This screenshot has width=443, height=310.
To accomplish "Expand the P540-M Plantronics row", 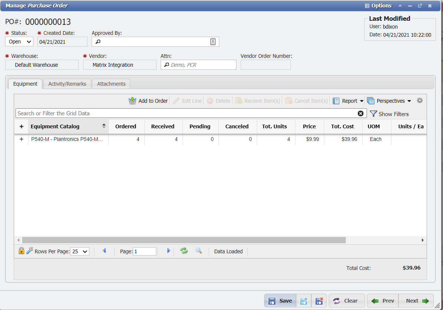I will tap(21, 139).
